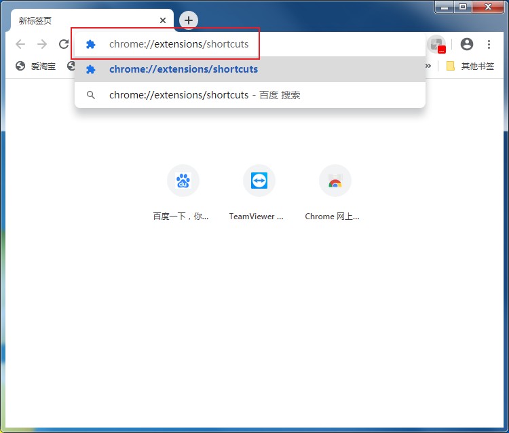The height and width of the screenshot is (433, 509).
Task: Open Chrome three-dot menu
Action: (489, 44)
